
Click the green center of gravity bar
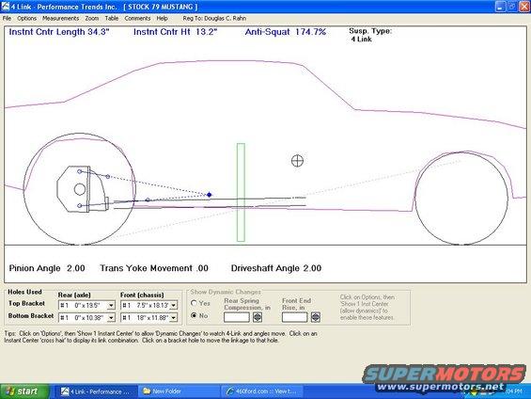241,192
